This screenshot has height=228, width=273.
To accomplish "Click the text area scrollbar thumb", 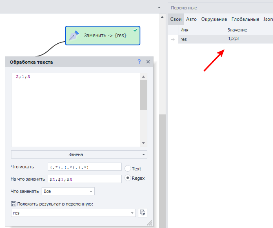I will (143, 95).
